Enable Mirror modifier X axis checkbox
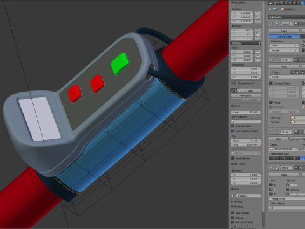This screenshot has width=305, height=229. [x=271, y=185]
